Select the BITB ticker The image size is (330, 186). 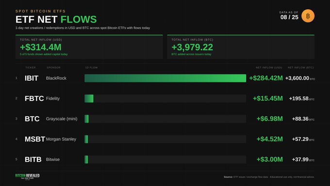[33, 159]
